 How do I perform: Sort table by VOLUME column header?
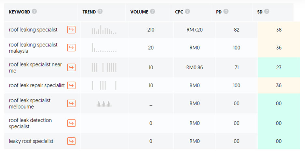pos(139,12)
